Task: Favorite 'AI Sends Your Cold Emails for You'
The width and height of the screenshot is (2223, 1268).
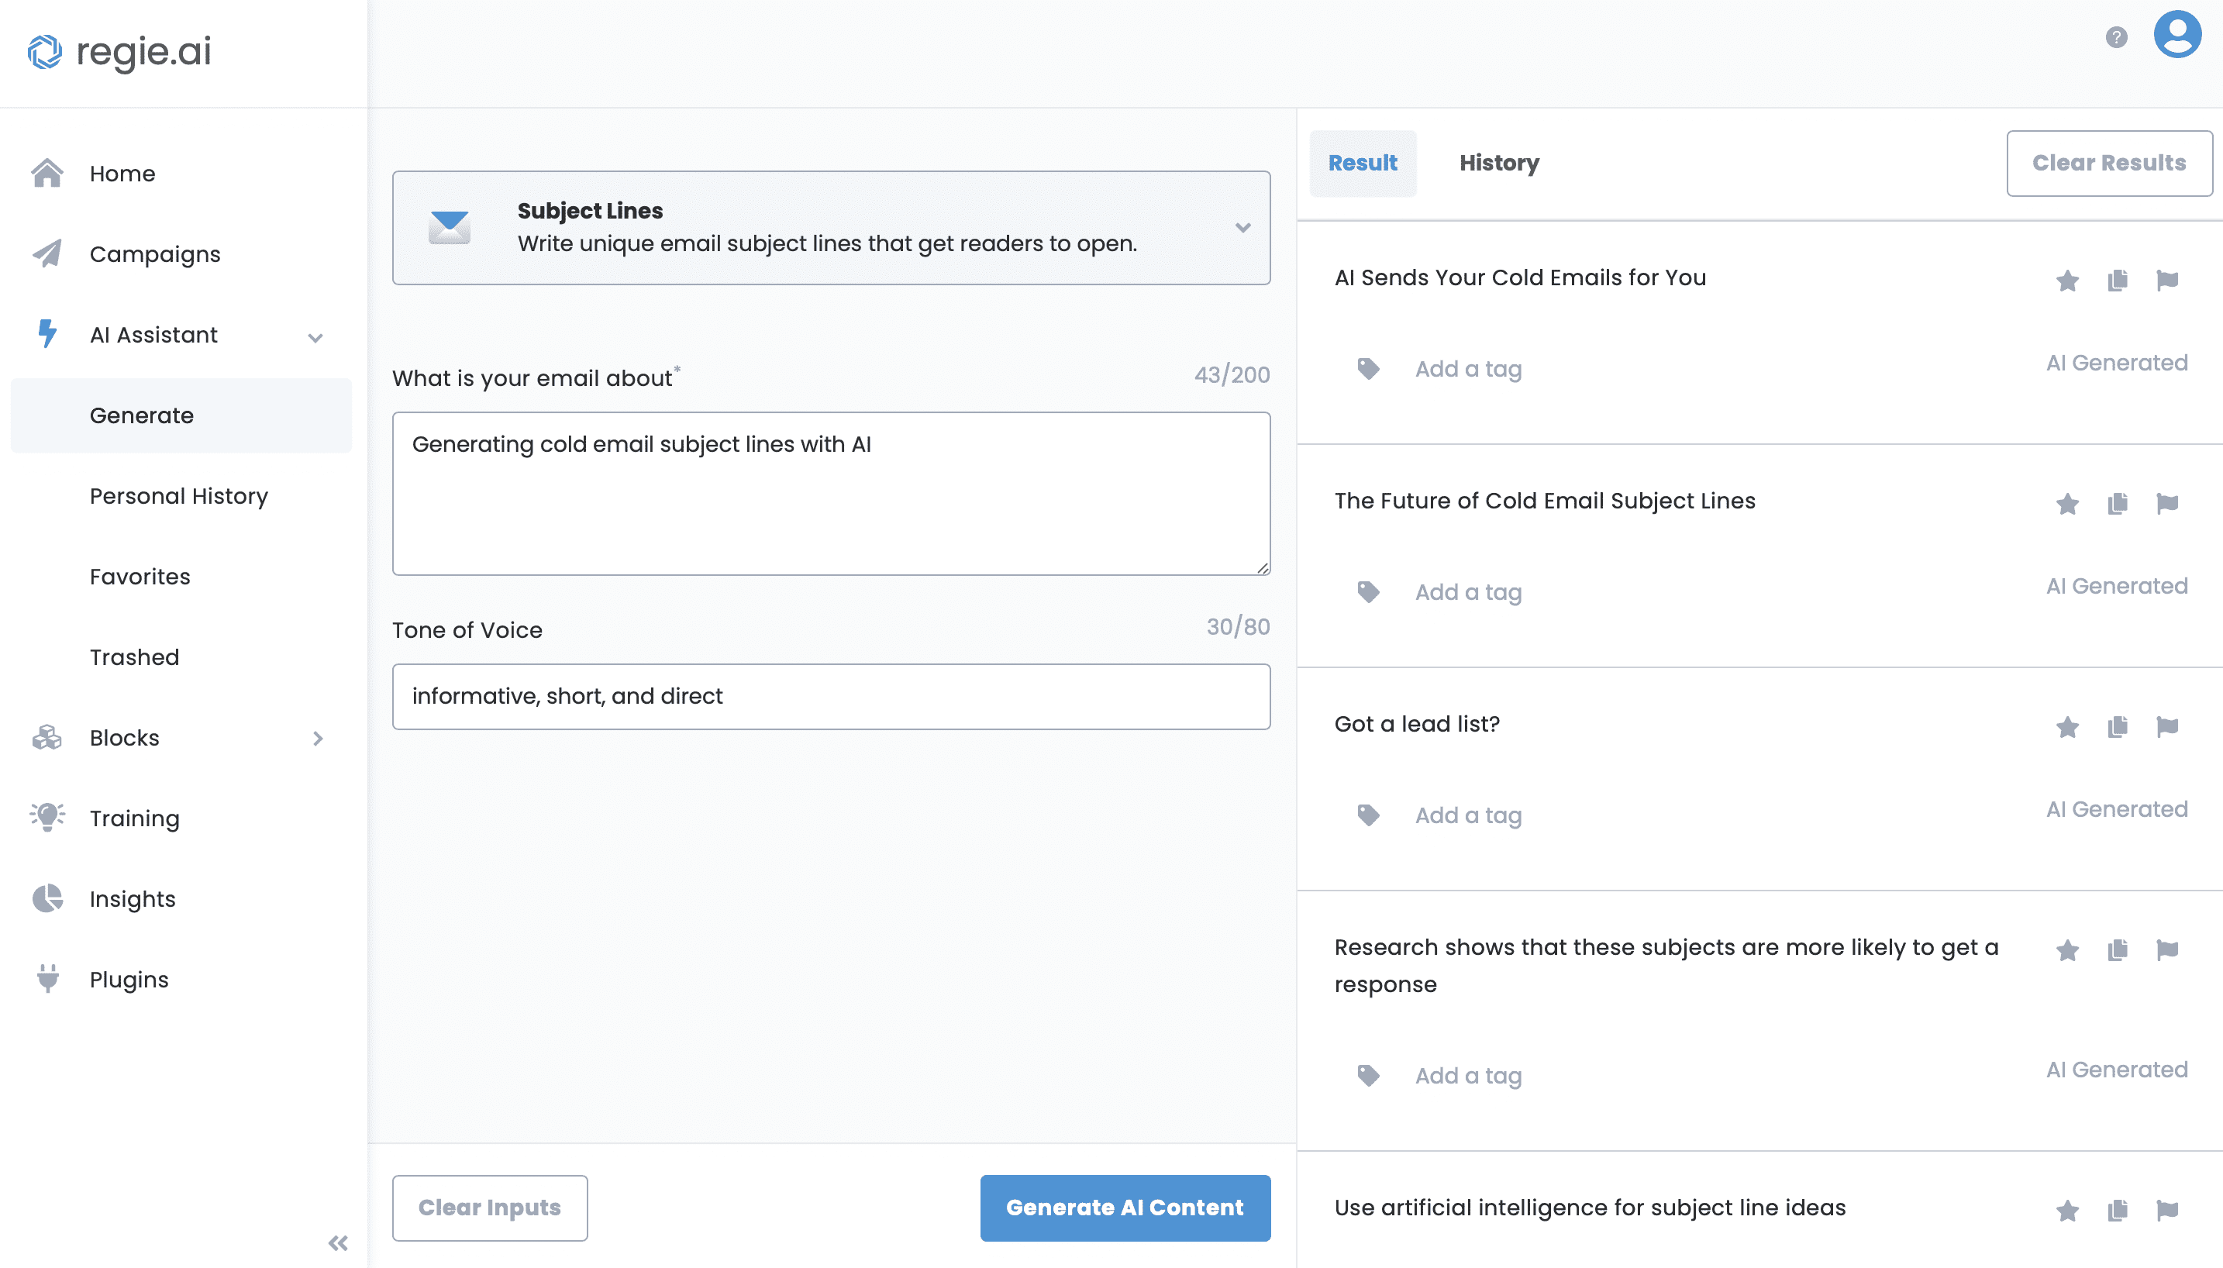Action: (2066, 281)
